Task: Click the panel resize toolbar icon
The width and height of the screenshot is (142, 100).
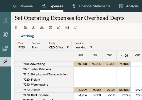Action: point(76,27)
